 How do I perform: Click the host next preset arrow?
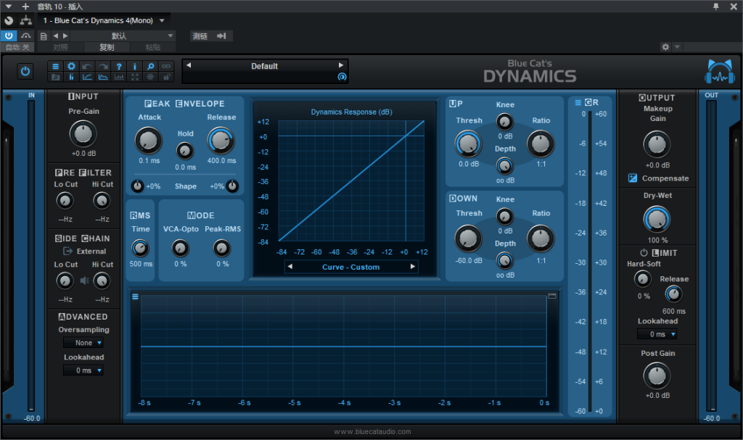(65, 36)
